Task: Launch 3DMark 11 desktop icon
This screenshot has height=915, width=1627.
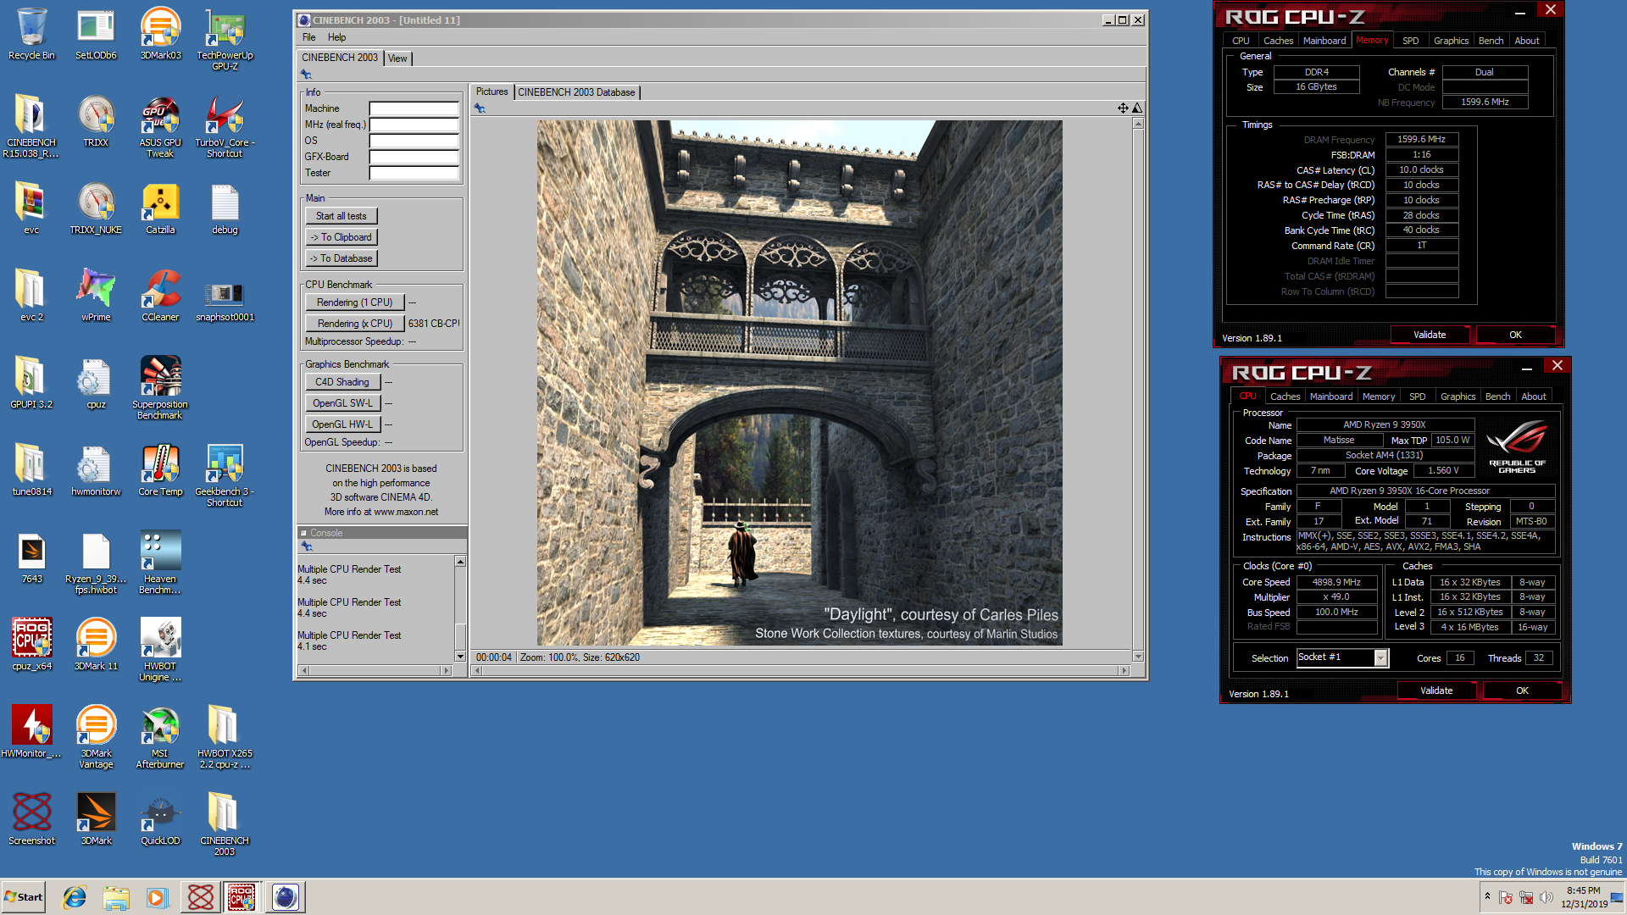Action: (96, 645)
